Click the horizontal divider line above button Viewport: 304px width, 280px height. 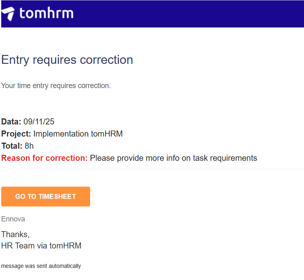(x=152, y=169)
